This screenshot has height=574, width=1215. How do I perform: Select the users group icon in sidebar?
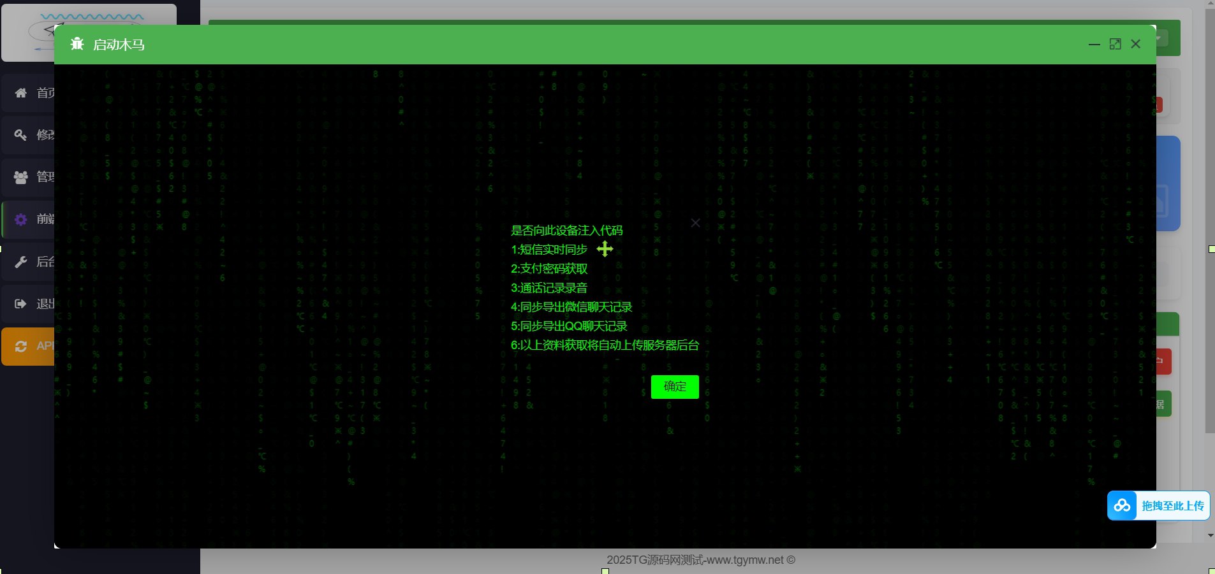[x=21, y=177]
